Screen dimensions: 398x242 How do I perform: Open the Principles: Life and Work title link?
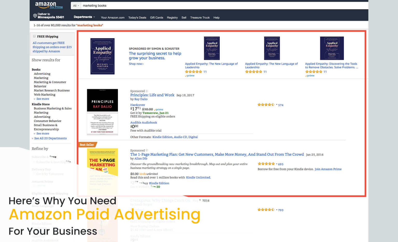pyautogui.click(x=152, y=95)
